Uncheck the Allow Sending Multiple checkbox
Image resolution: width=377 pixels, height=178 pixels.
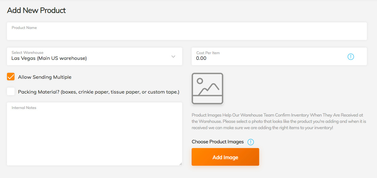[11, 77]
